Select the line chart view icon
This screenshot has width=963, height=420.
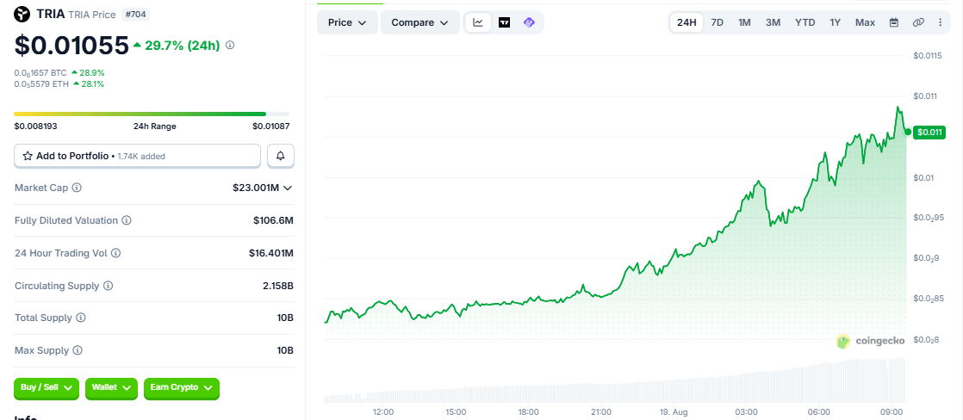(x=478, y=22)
